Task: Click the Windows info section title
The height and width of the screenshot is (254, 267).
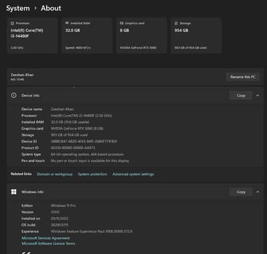Action: (33, 192)
